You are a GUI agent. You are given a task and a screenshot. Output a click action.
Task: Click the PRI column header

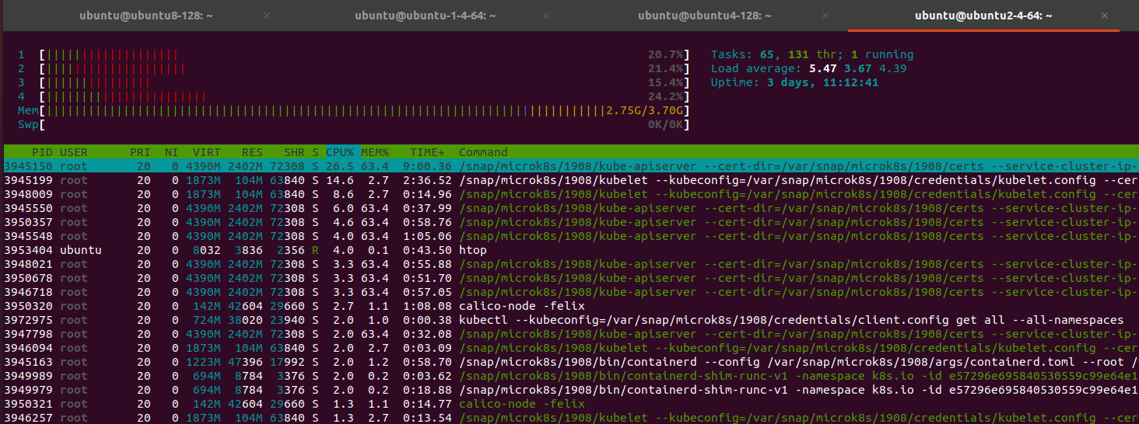pos(140,152)
